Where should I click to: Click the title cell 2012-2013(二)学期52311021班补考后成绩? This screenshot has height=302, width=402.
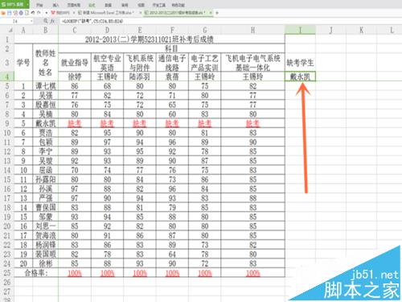pyautogui.click(x=150, y=39)
